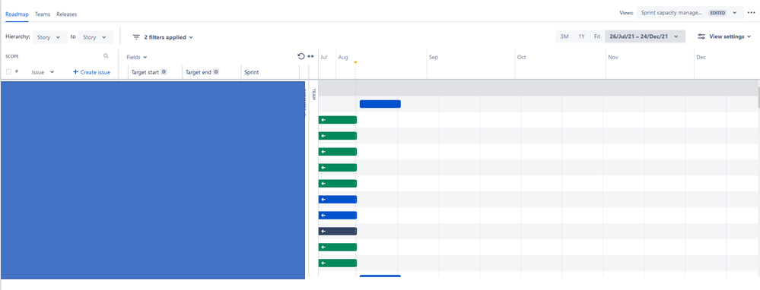The height and width of the screenshot is (290, 760).
Task: Click the Sprint column header
Action: click(252, 72)
